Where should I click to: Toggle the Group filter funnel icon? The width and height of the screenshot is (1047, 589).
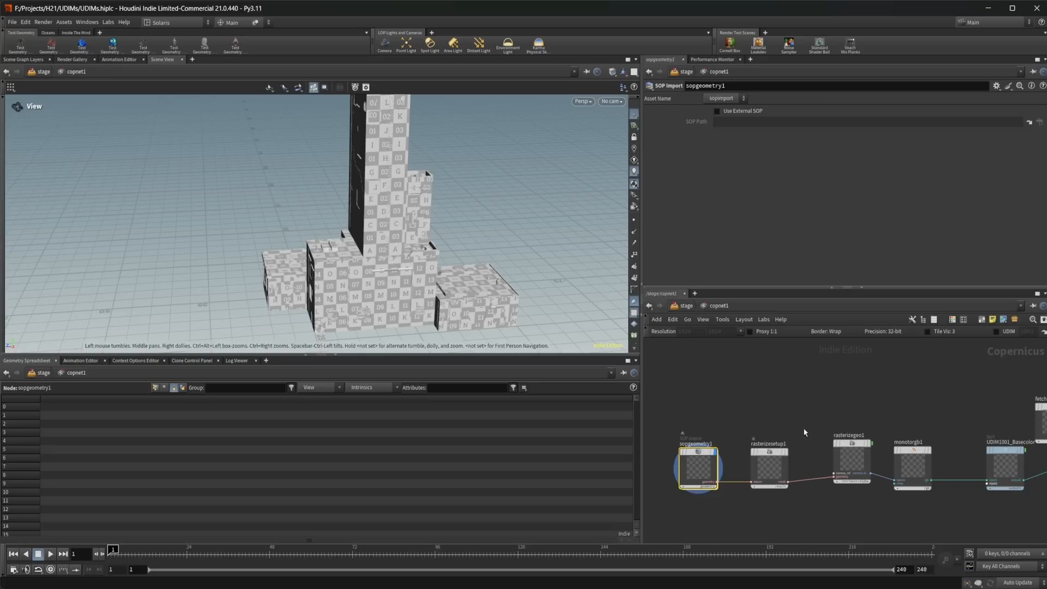(x=291, y=388)
